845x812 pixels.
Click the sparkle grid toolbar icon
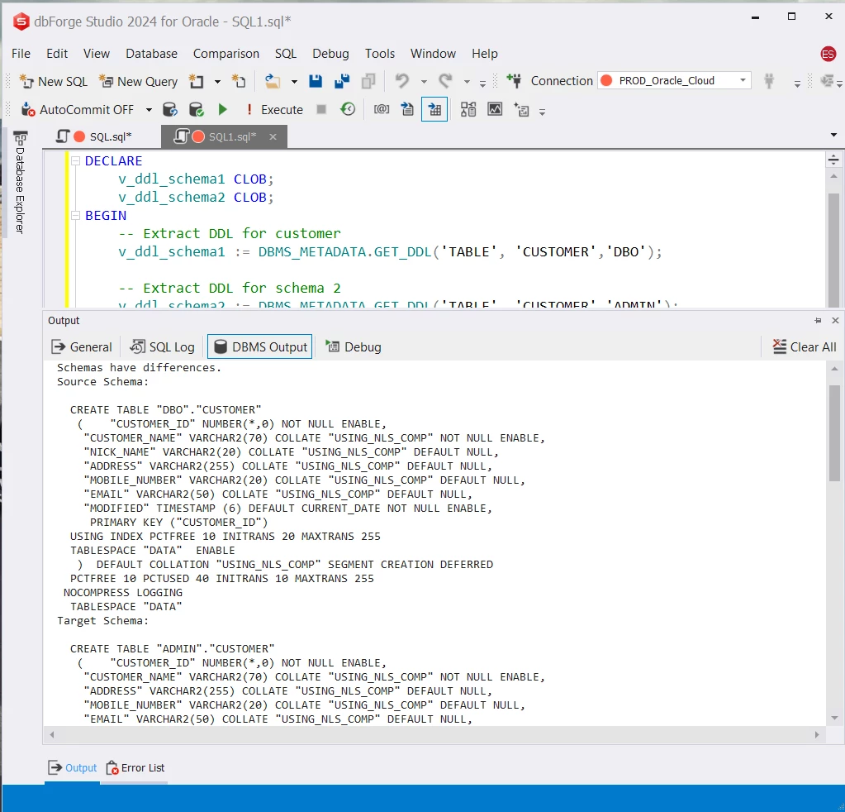click(522, 110)
